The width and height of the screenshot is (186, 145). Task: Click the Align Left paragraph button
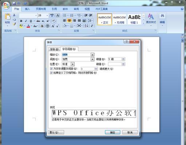click(x=64, y=21)
